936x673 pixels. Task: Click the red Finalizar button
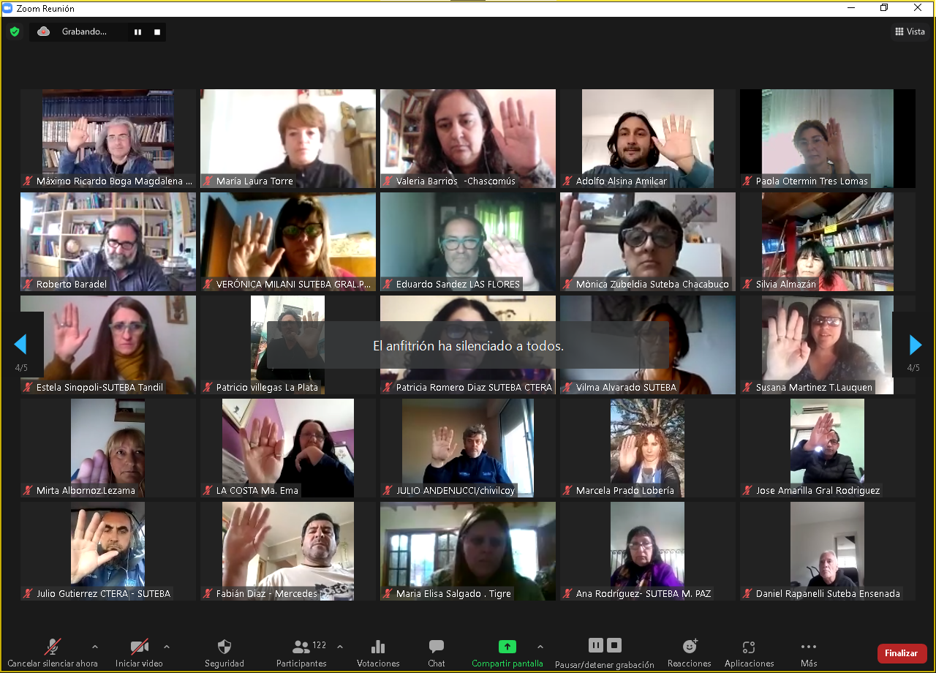(x=902, y=653)
